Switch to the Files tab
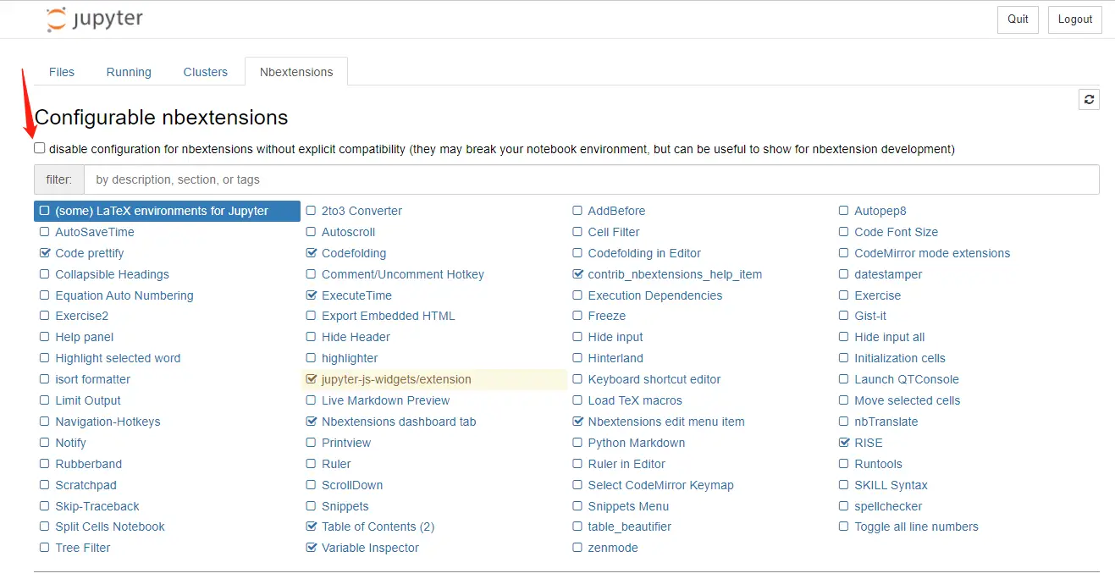1115x579 pixels. (62, 72)
